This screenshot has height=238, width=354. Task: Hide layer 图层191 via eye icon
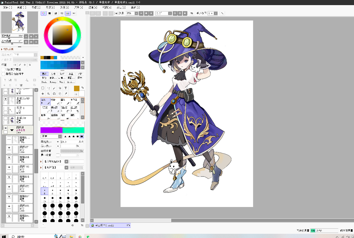pos(9,177)
